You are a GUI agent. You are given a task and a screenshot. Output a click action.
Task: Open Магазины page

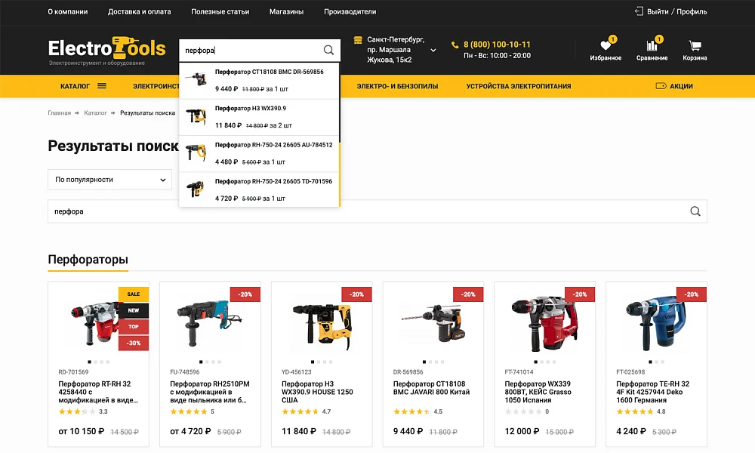pos(286,11)
